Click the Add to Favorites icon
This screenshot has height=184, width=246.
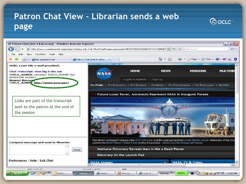[x=17, y=59]
